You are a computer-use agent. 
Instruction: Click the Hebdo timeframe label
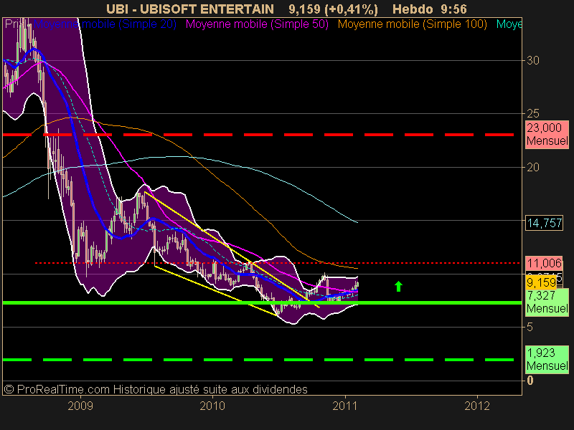click(x=413, y=9)
